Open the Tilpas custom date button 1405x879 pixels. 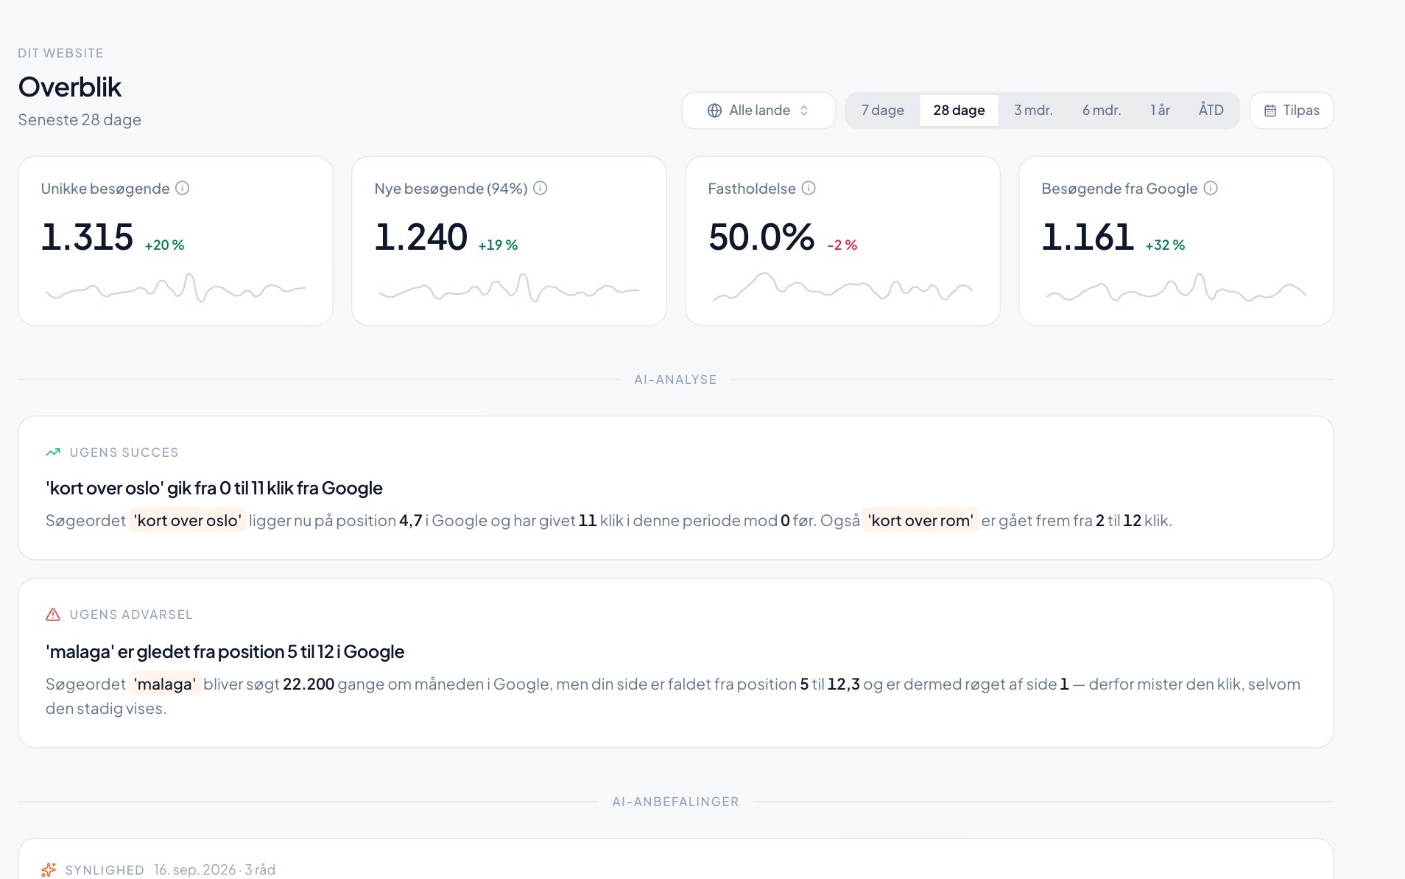[1292, 111]
